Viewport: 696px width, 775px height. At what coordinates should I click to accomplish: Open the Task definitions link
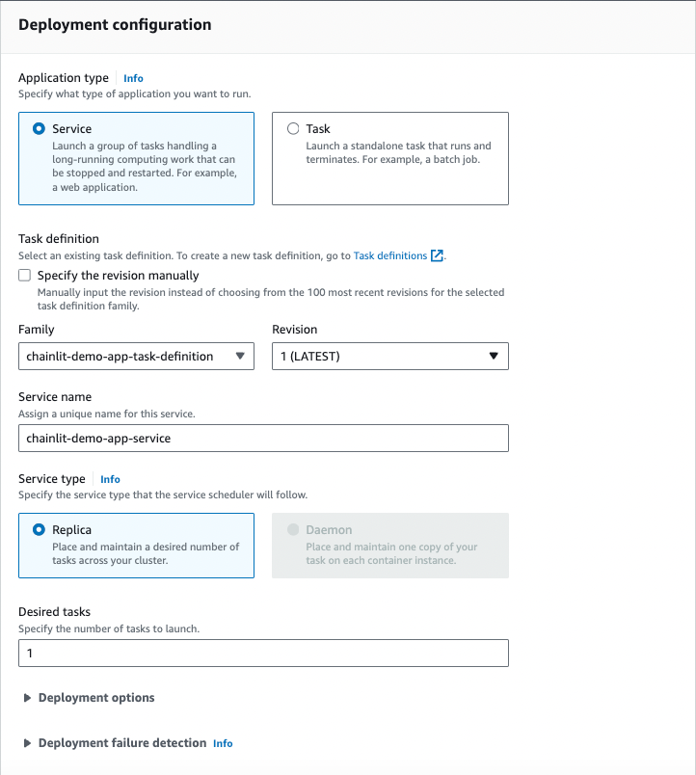pyautogui.click(x=389, y=255)
